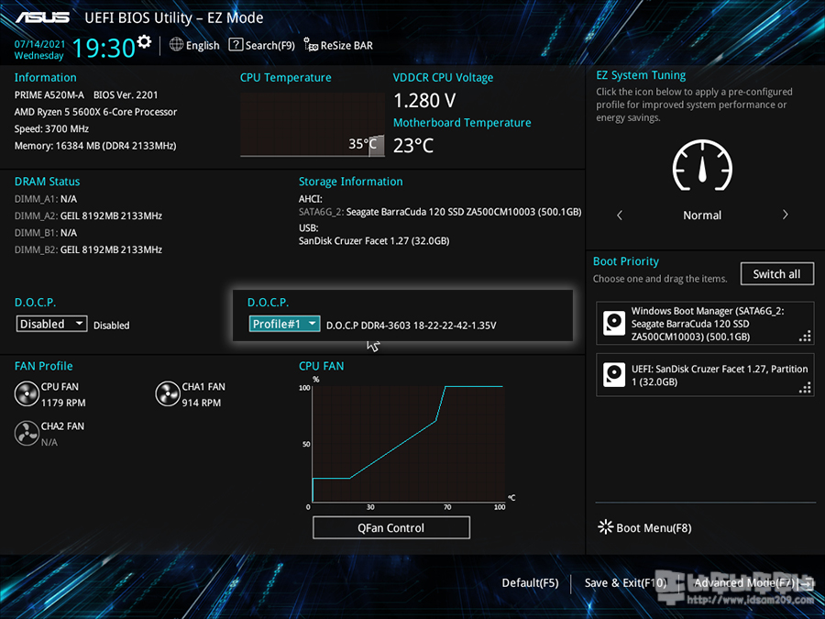This screenshot has height=619, width=825.
Task: Click the FAN Profile heading
Action: point(44,366)
